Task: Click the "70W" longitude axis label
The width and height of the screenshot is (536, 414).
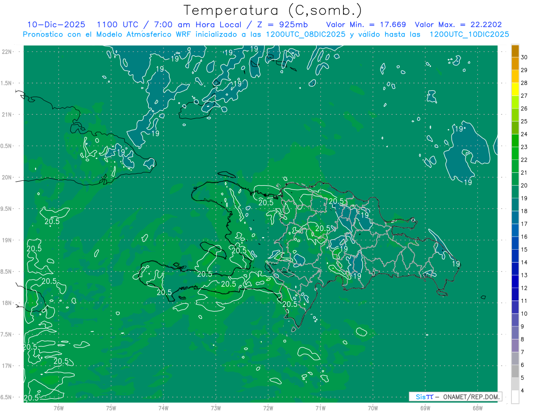Action: (373, 408)
